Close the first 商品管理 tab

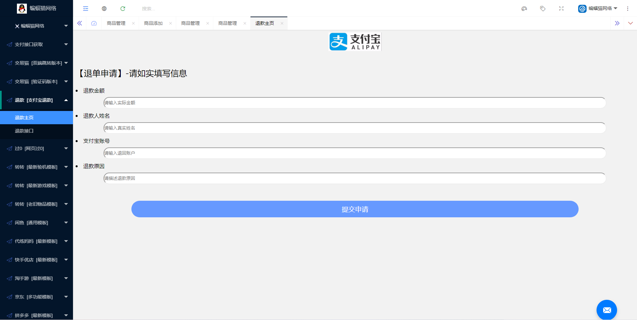[x=133, y=23]
